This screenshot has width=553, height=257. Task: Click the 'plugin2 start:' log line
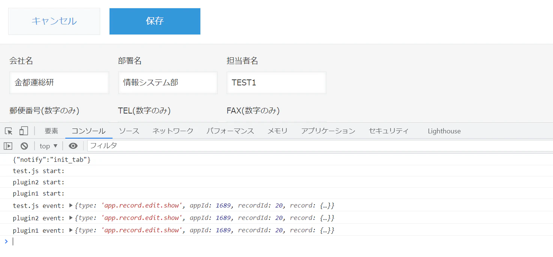pos(276,182)
